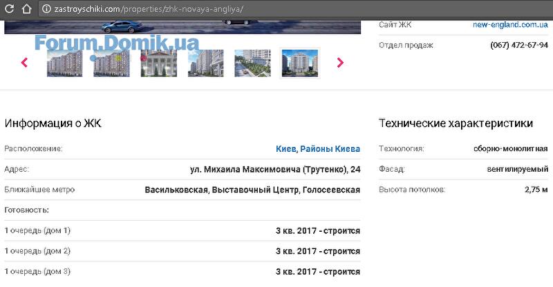Select phone number (067) 472-67-94
This screenshot has width=553, height=287.
(x=519, y=45)
